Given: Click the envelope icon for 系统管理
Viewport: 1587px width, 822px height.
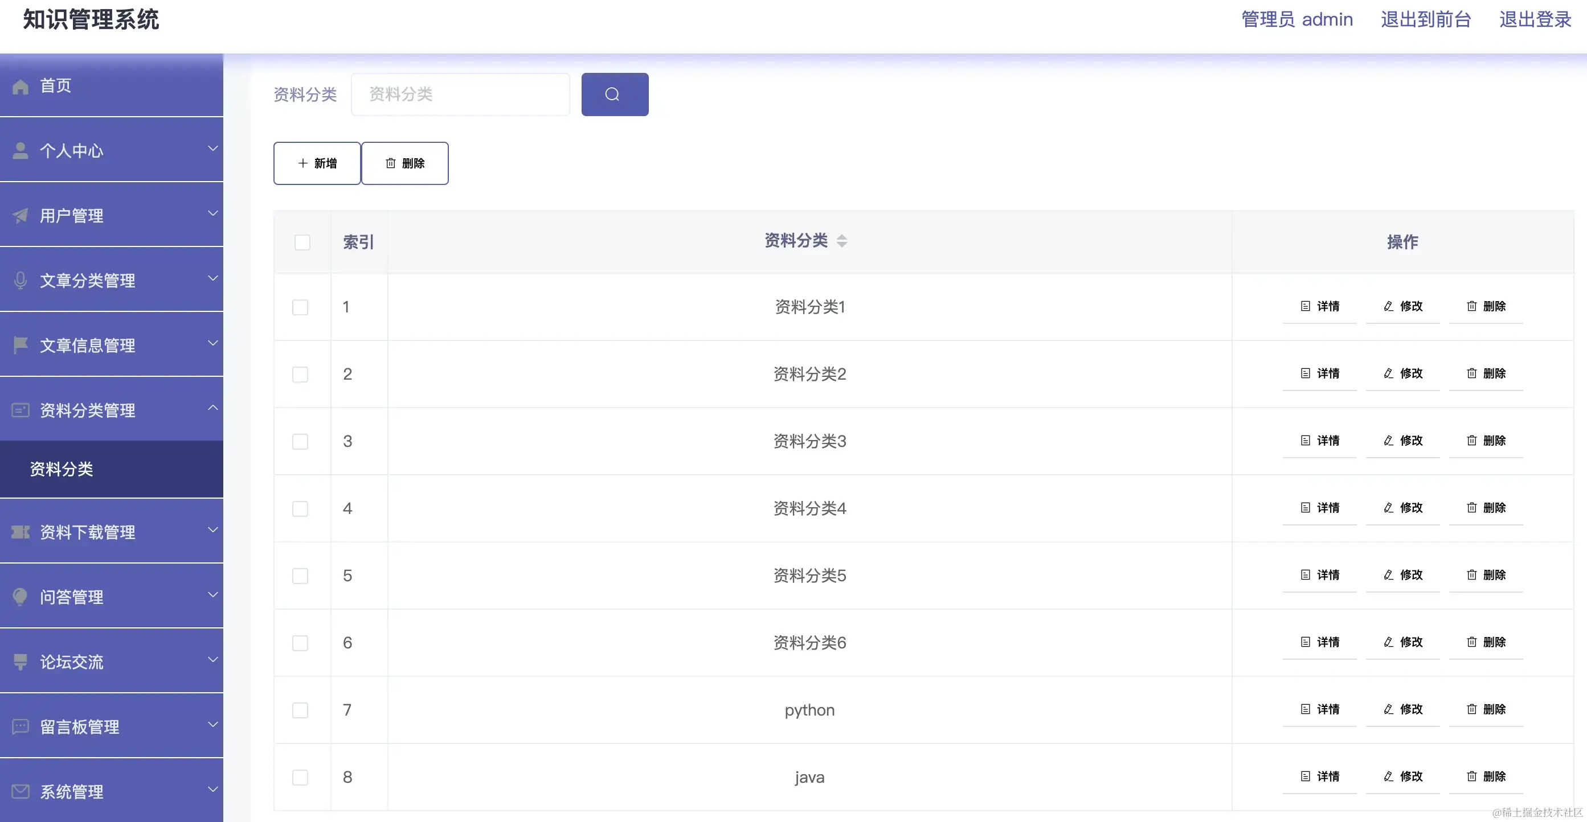Looking at the screenshot, I should 21,791.
